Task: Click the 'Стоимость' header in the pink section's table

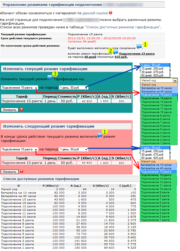Action: (67, 158)
